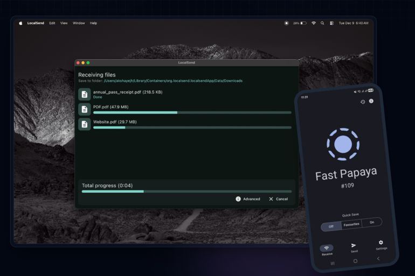Set Quick Save to Off

[331, 227]
